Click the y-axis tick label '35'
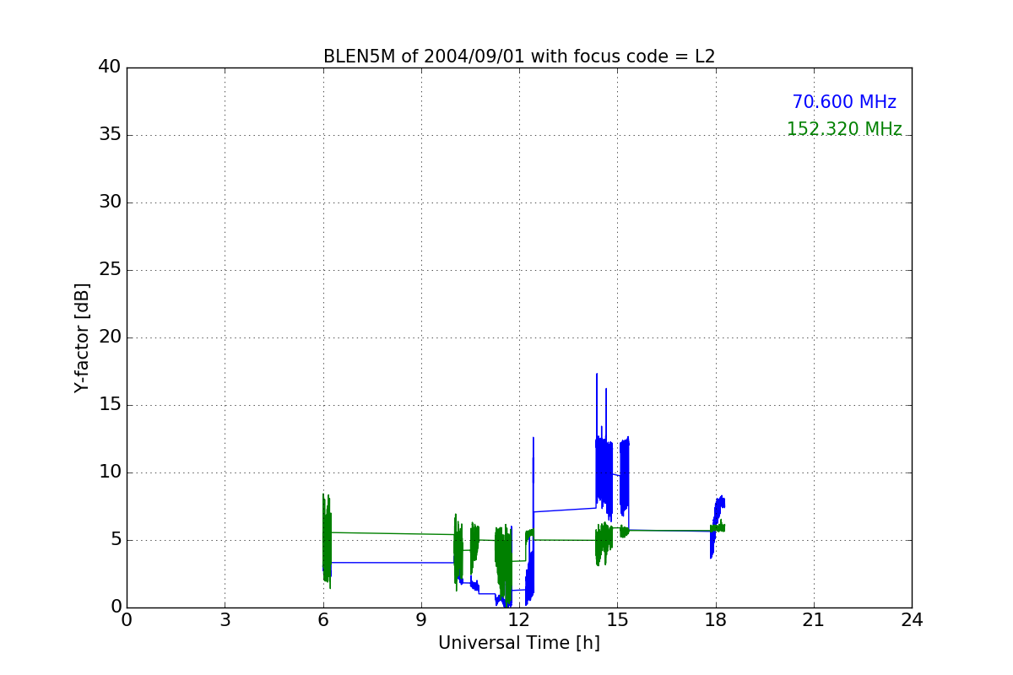This screenshot has height=675, width=1013. tap(109, 135)
